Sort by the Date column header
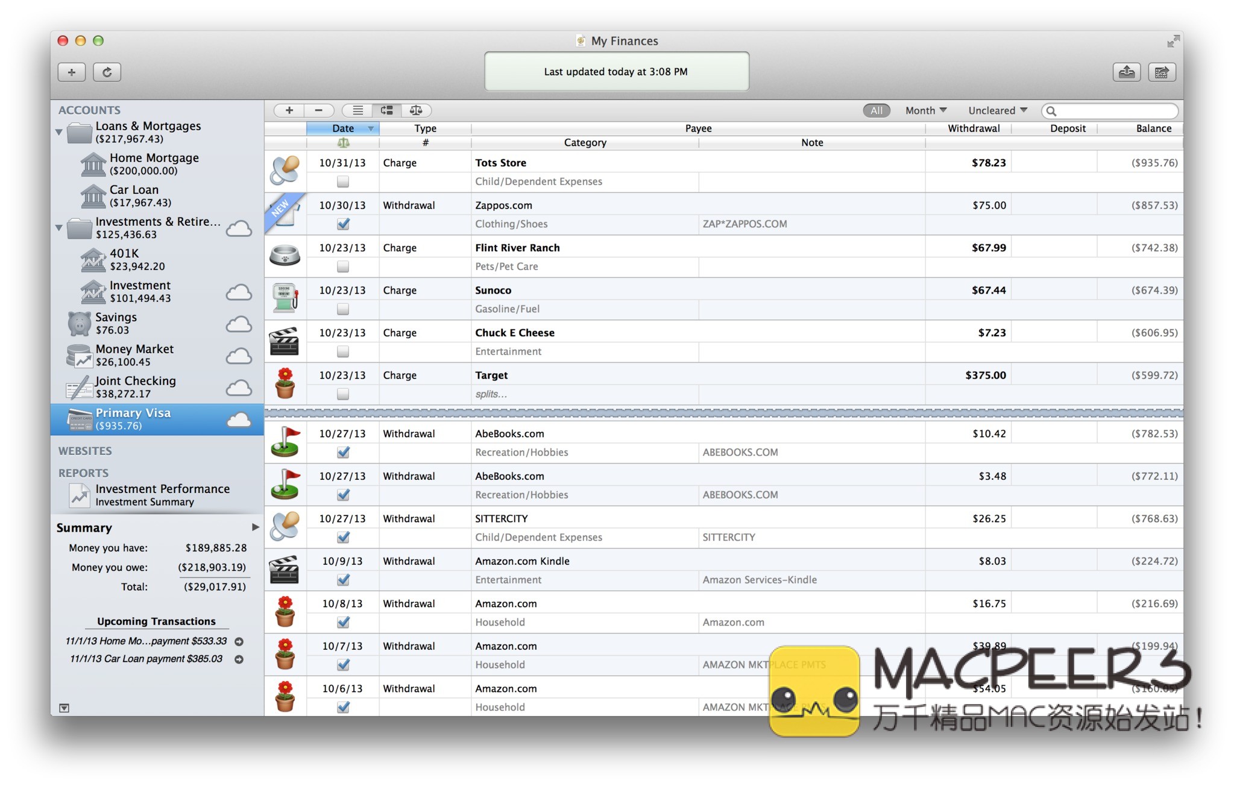 [x=343, y=128]
